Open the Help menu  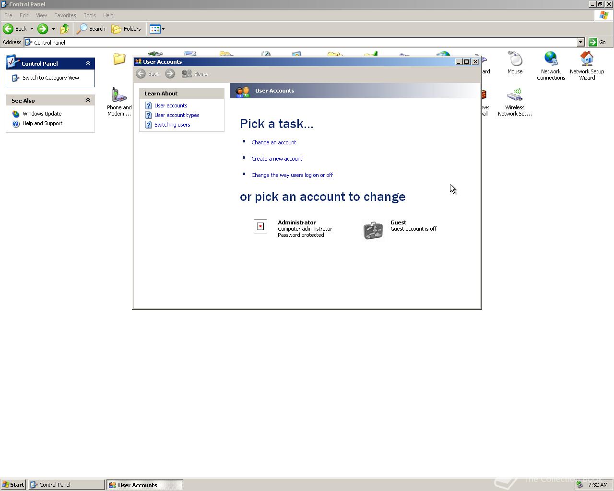pyautogui.click(x=108, y=15)
